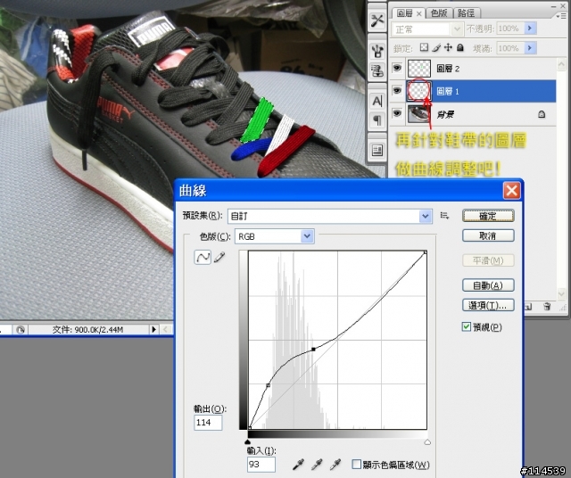Pick the gray point eyedropper
Image resolution: width=571 pixels, height=478 pixels.
(317, 464)
